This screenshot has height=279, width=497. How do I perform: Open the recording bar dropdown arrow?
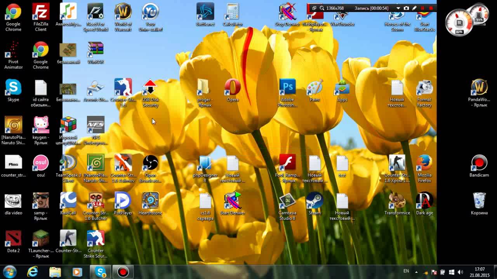tap(398, 8)
